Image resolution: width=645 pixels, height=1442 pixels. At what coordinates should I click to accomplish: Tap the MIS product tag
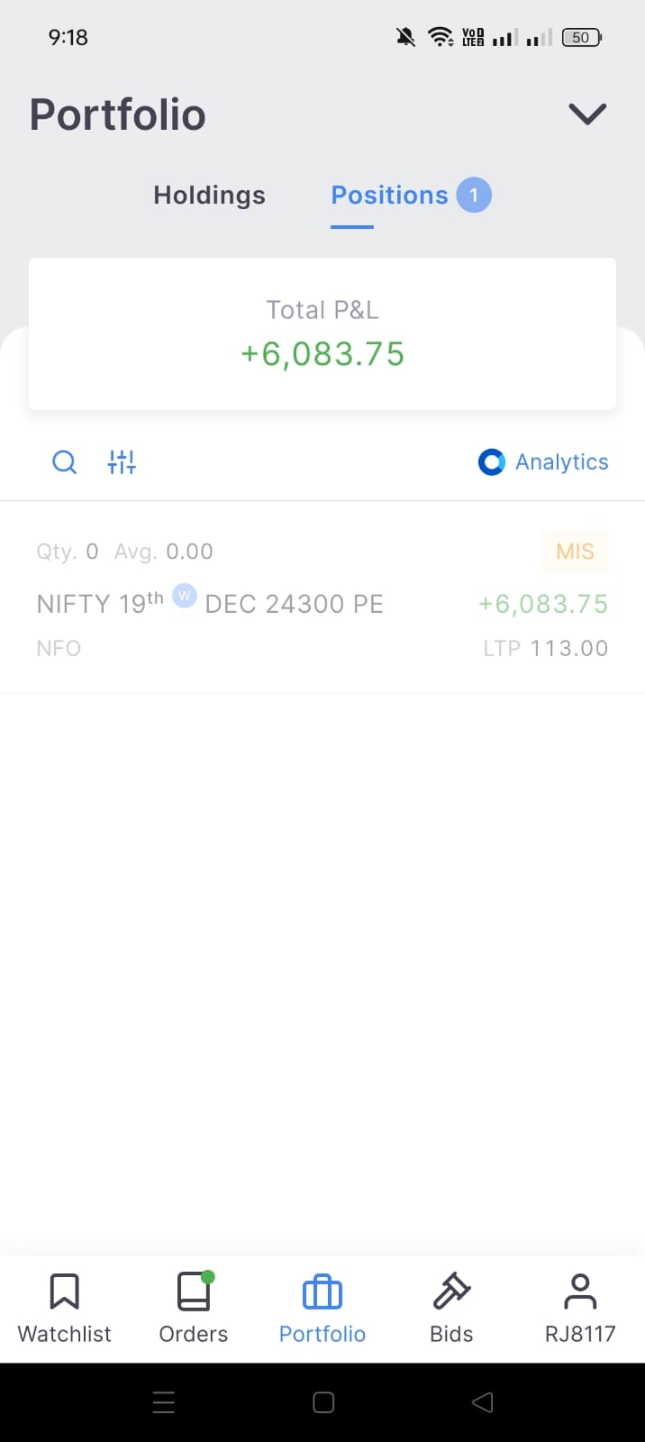(575, 552)
